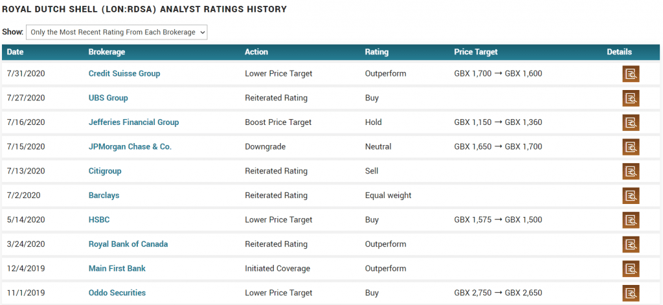
Task: Click the Analyst Ratings History page heading
Action: [x=144, y=9]
